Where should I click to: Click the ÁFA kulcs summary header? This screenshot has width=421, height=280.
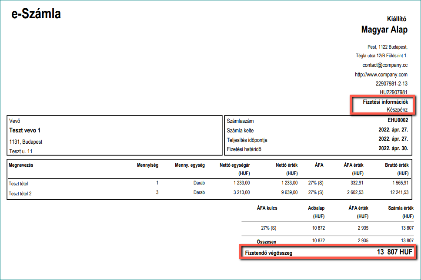click(x=267, y=208)
